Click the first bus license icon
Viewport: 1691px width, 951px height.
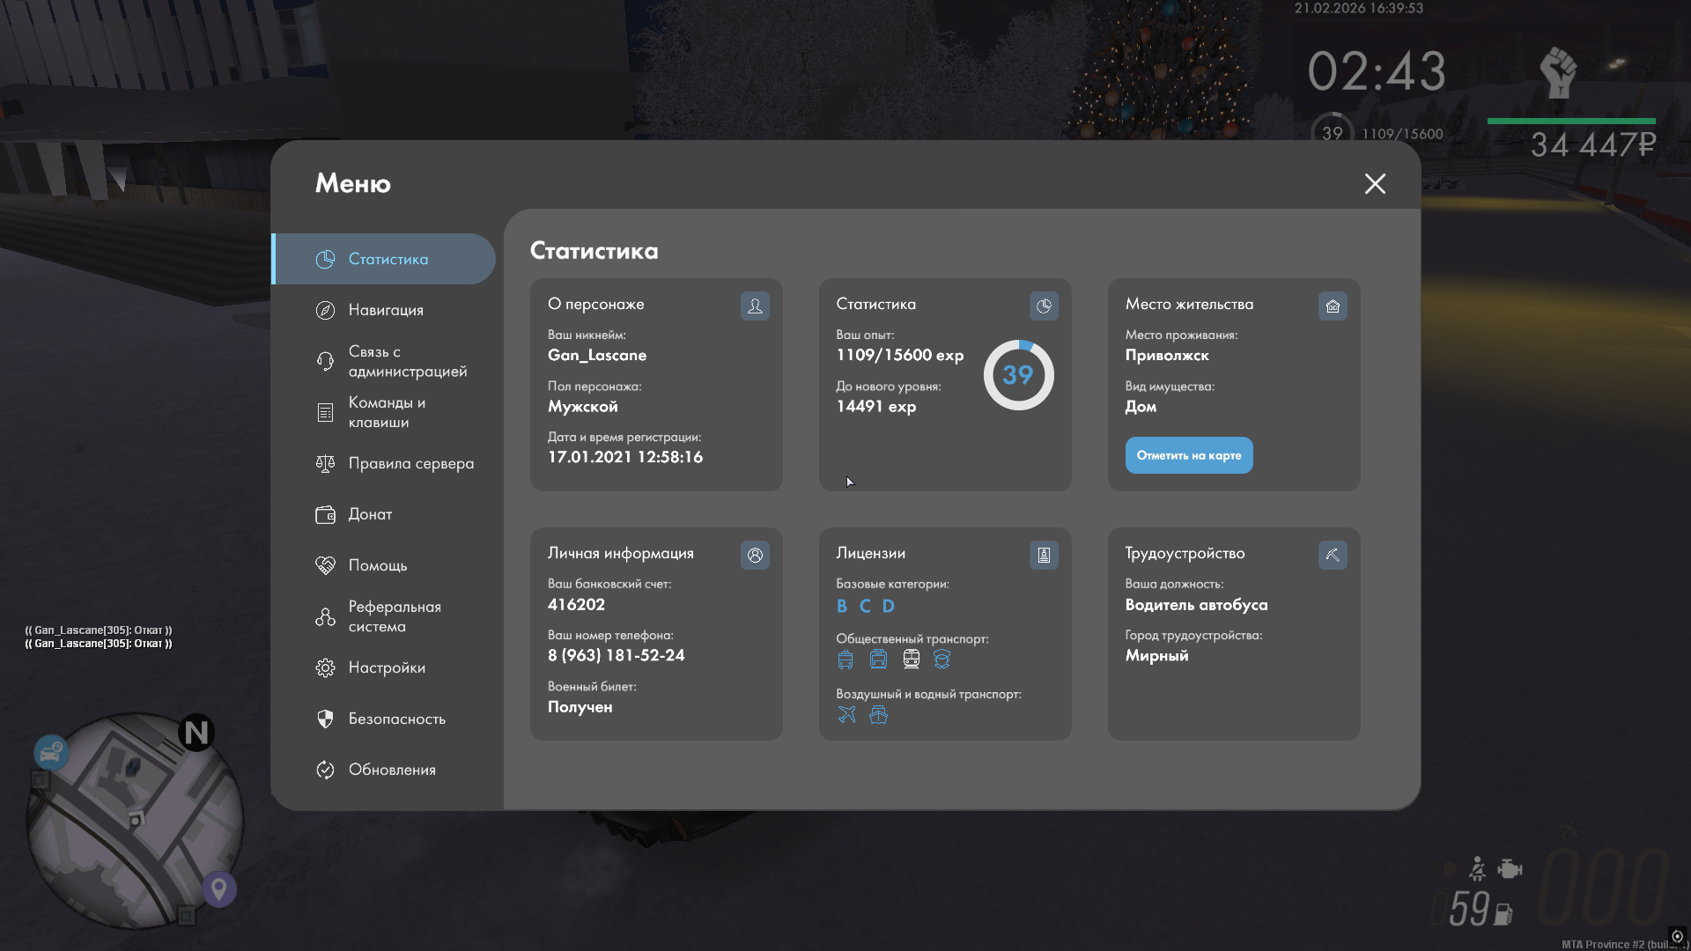pyautogui.click(x=845, y=659)
